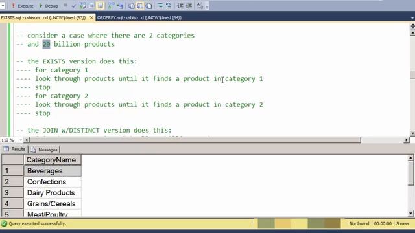The width and height of the screenshot is (415, 233).
Task: Click the Execute query button
Action: coord(22,6)
